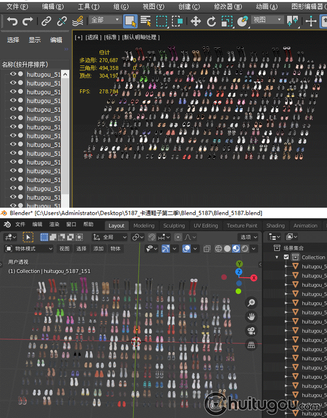The width and height of the screenshot is (327, 418).
Task: Toggle the Show Gizmo icon
Action: click(166, 249)
